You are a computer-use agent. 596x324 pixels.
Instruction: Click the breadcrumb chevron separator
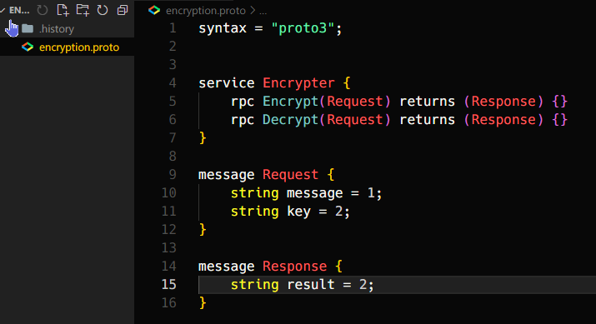253,11
